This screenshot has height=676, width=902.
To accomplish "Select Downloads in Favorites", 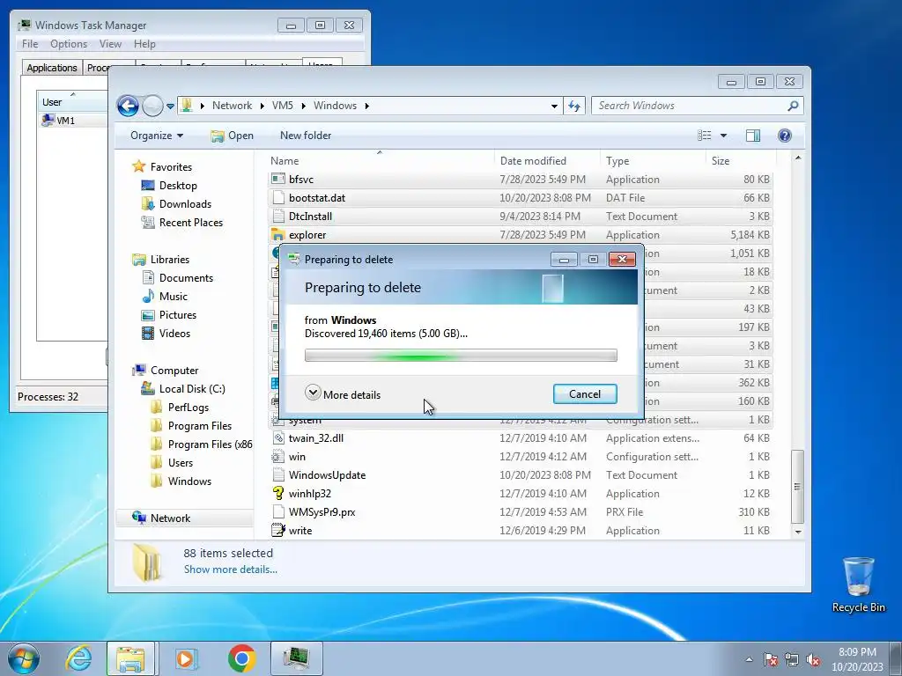I will 185,204.
